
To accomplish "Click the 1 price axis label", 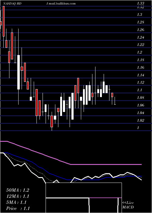I will point(138,128).
